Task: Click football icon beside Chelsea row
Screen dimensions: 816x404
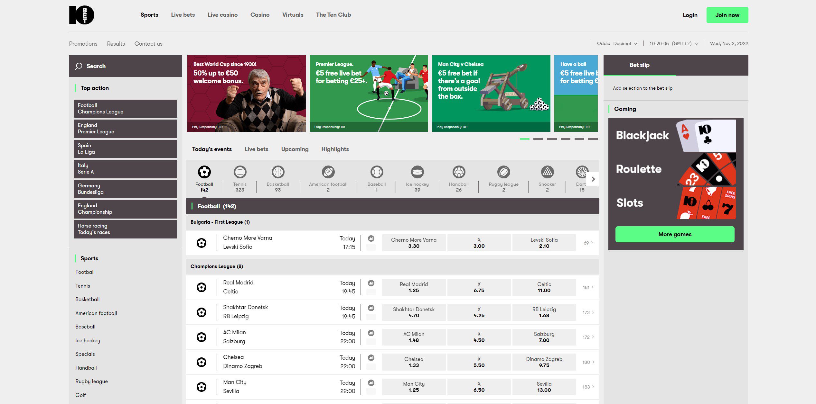Action: click(x=202, y=362)
